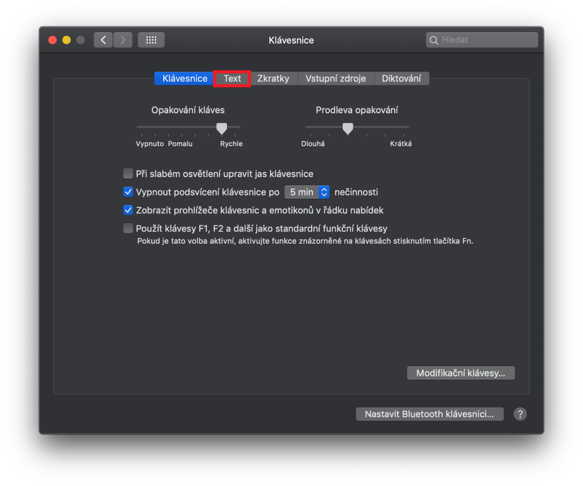Click the Rychle label under key repeat

[x=231, y=144]
